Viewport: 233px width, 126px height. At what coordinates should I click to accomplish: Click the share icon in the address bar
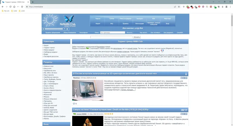[175, 7]
